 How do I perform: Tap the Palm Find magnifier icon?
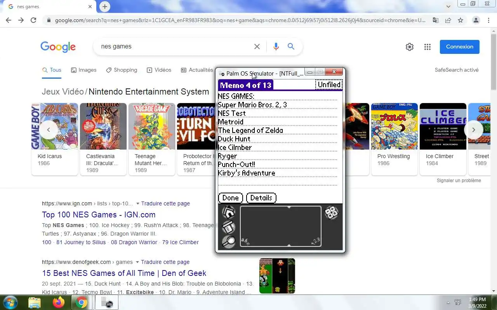[229, 241]
